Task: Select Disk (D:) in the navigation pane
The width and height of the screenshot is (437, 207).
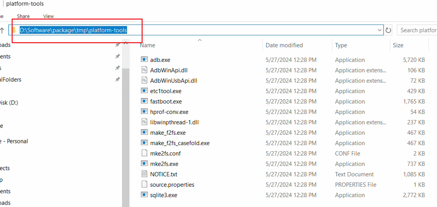Action: pyautogui.click(x=9, y=103)
